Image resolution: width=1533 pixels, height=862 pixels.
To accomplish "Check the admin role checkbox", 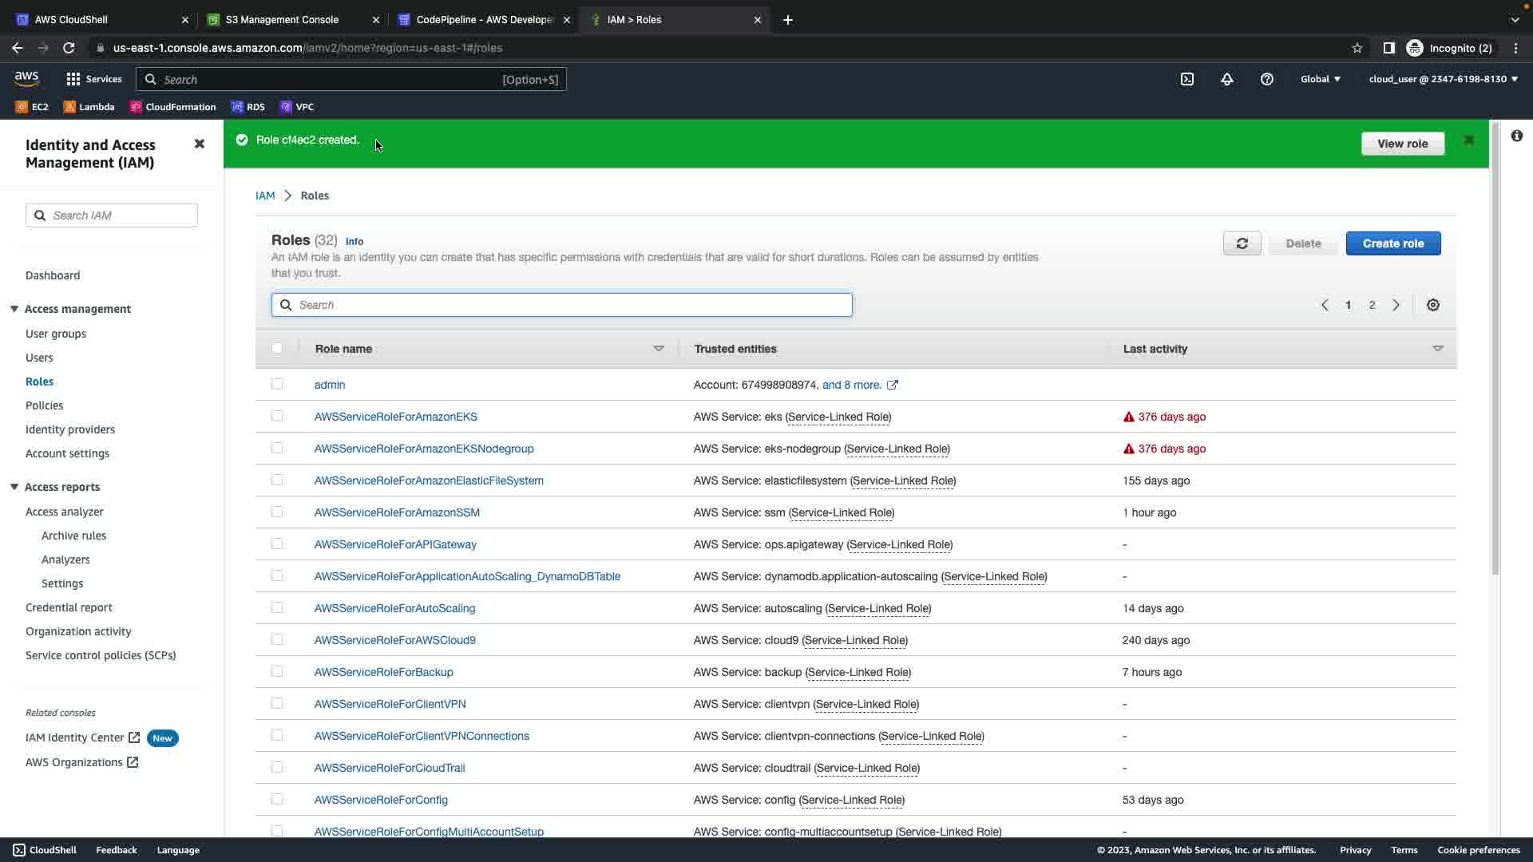I will (x=277, y=384).
